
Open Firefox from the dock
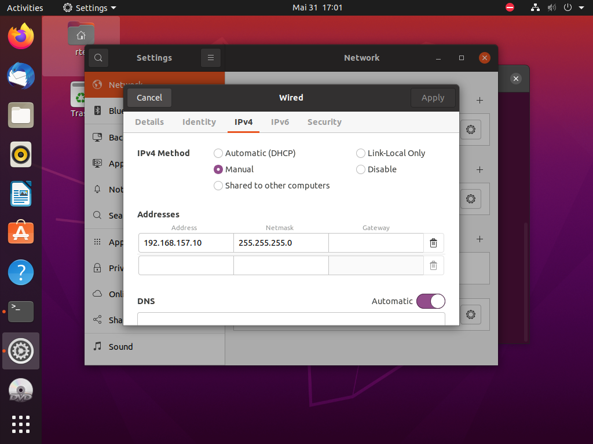coord(21,37)
